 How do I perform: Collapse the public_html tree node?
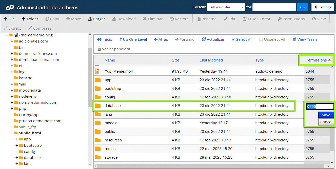tap(12, 133)
